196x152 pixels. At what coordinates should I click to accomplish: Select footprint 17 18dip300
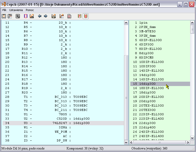click(x=160, y=92)
